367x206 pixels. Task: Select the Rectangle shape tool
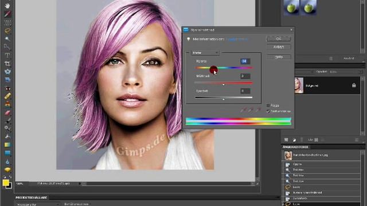coord(7,153)
